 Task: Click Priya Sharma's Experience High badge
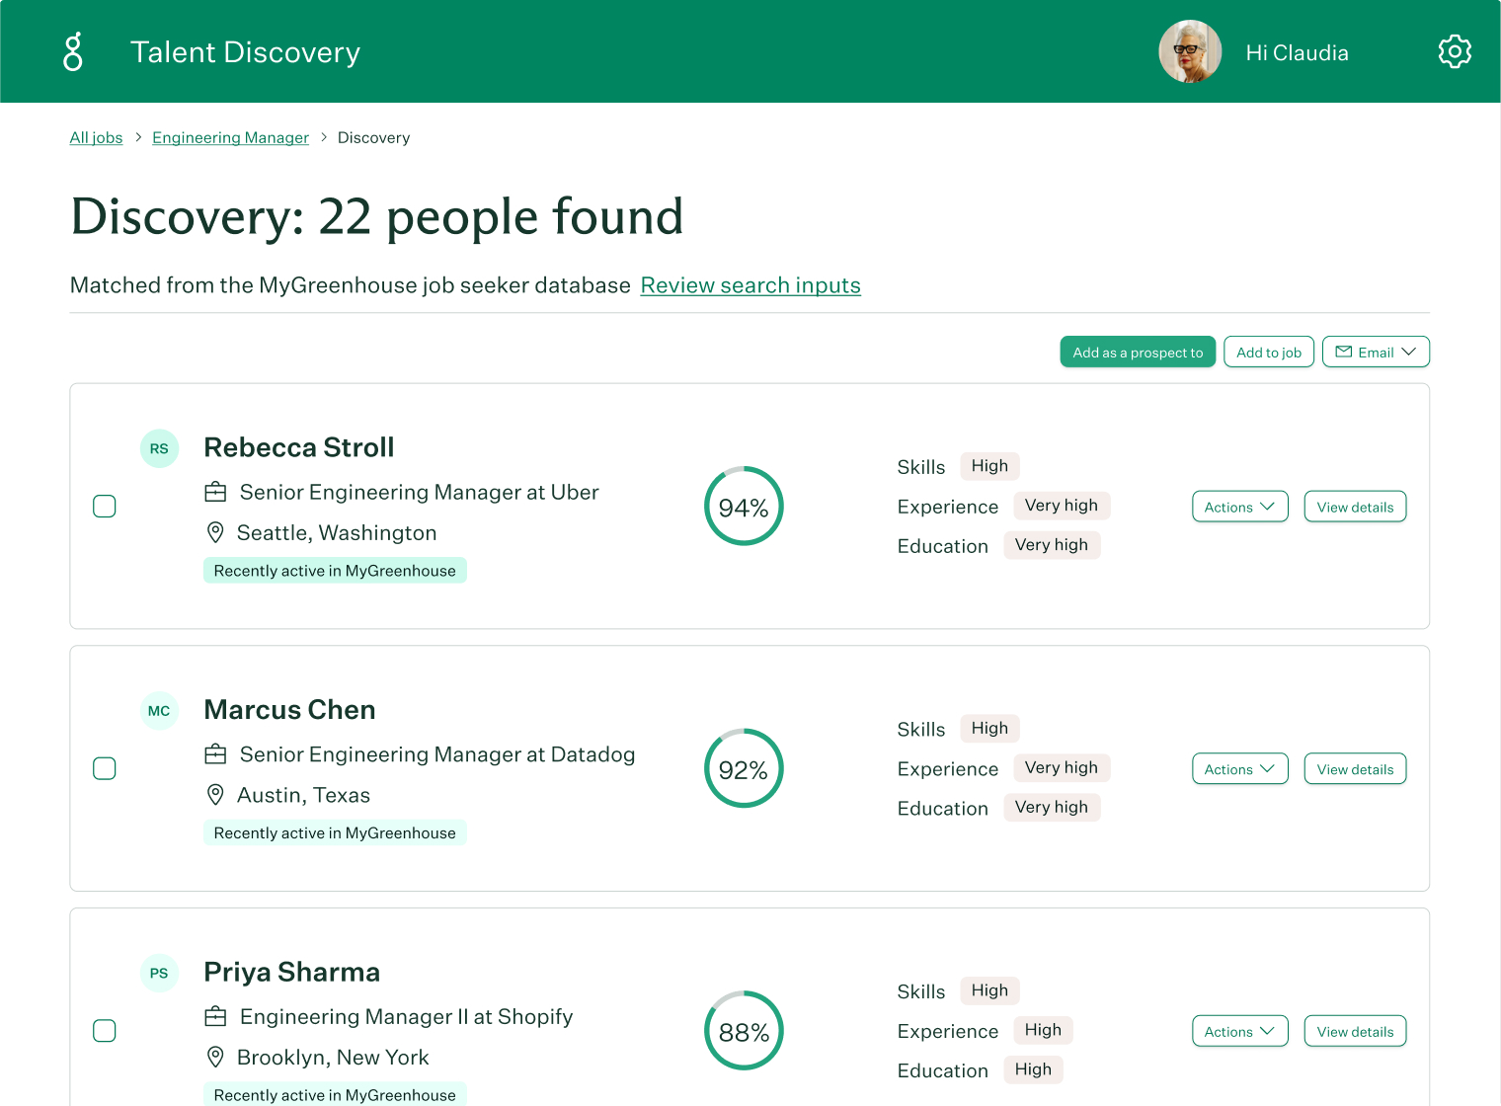(x=1043, y=1030)
